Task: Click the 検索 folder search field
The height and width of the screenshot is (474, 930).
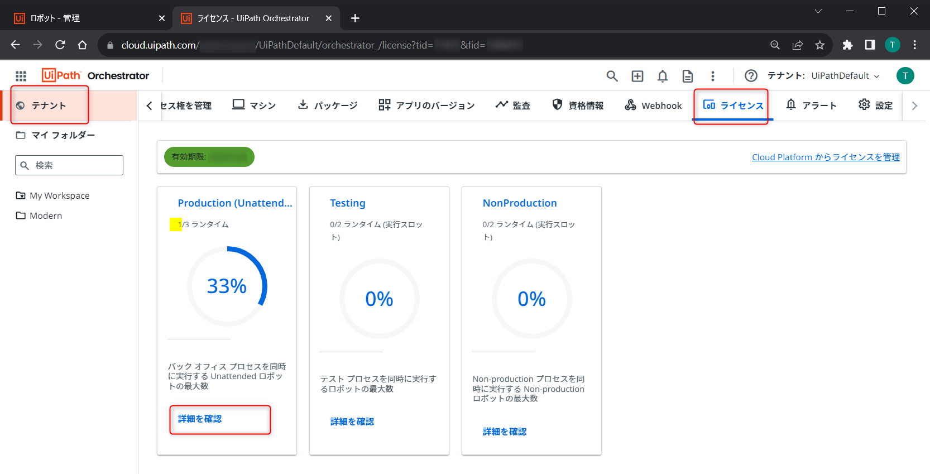Action: point(69,165)
